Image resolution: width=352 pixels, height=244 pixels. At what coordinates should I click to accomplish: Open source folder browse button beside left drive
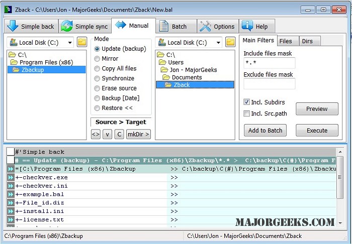click(82, 42)
